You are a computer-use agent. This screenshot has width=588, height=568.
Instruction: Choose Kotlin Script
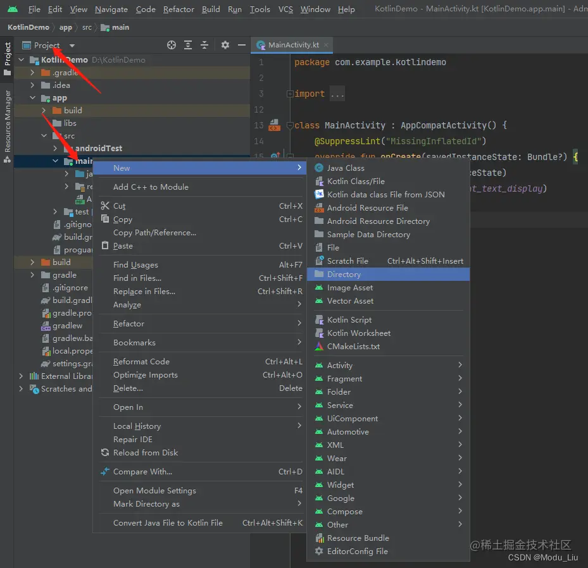pos(388,320)
